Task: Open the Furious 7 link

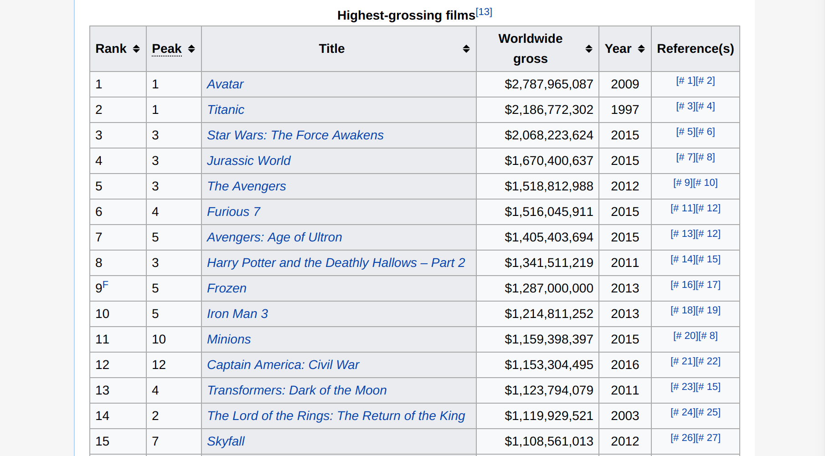Action: (234, 212)
